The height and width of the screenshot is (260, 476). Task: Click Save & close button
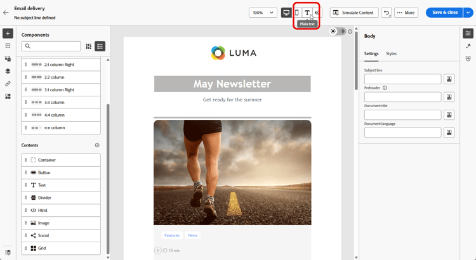click(445, 13)
